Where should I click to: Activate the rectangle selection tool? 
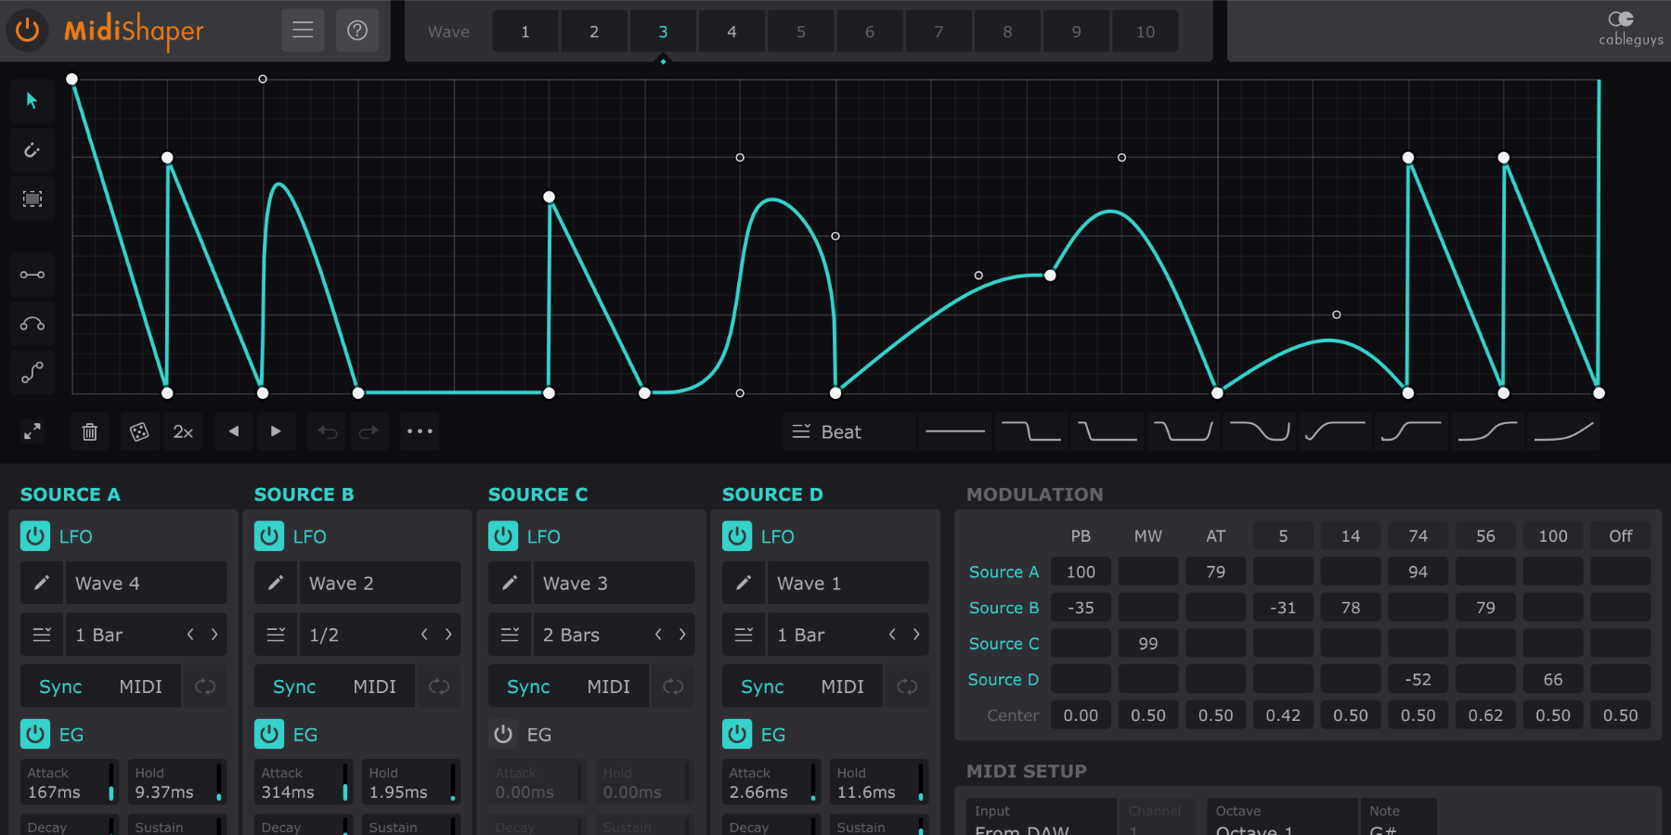[x=32, y=199]
